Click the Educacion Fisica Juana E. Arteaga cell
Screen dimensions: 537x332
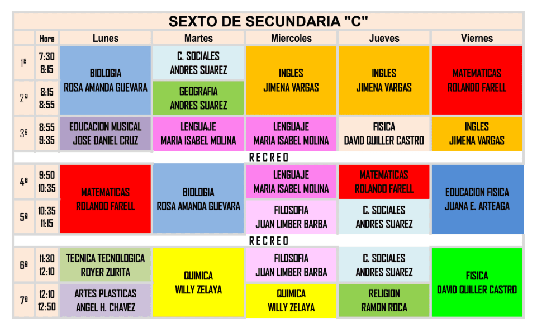point(477,199)
